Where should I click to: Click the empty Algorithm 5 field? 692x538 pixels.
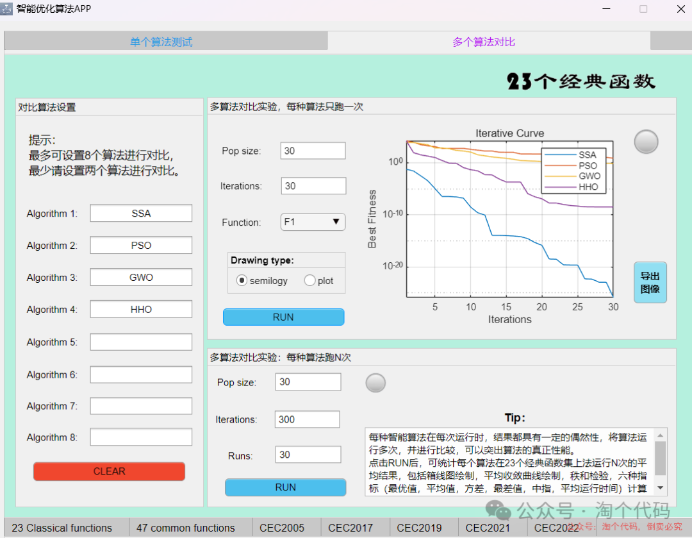click(x=141, y=342)
